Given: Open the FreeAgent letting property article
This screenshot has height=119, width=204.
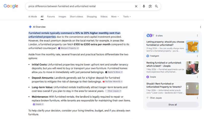Looking at the screenshot, I should [x=165, y=43].
